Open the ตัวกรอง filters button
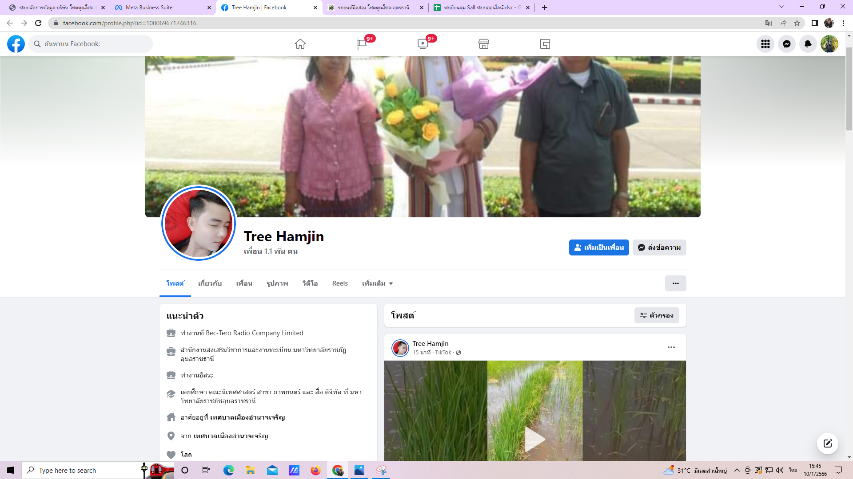 tap(656, 315)
